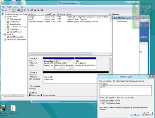155x118 pixels.
Task: Open the Action menu
Action: [x=10, y=7]
